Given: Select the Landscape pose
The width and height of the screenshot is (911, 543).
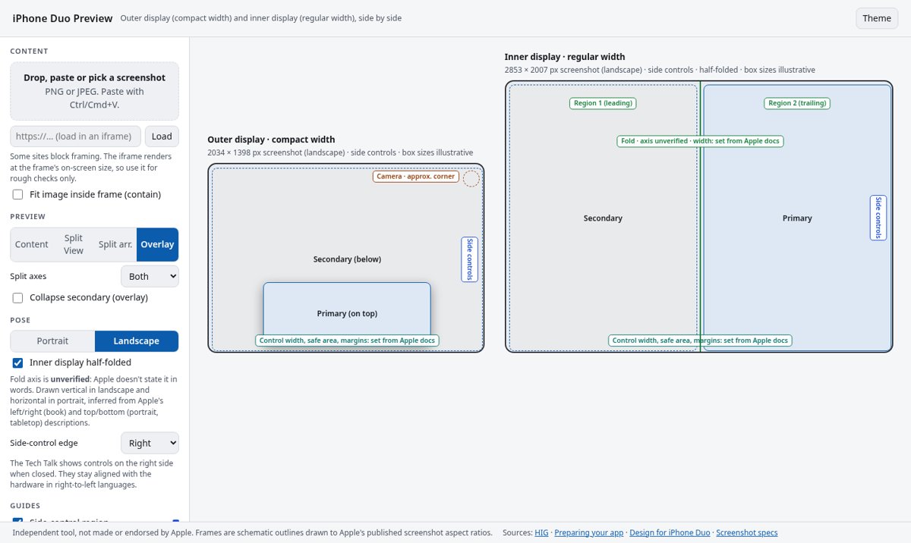Looking at the screenshot, I should tap(137, 341).
